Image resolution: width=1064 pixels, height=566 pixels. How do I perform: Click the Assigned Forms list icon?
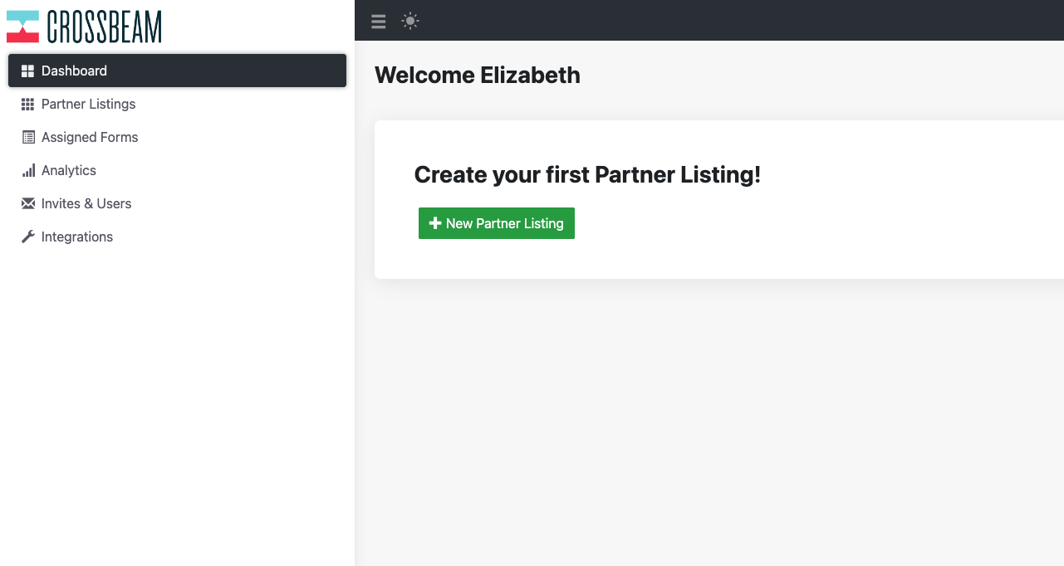[x=28, y=137]
